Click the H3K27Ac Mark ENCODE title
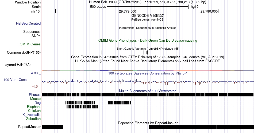The image size is (254, 133). pyautogui.click(x=148, y=61)
